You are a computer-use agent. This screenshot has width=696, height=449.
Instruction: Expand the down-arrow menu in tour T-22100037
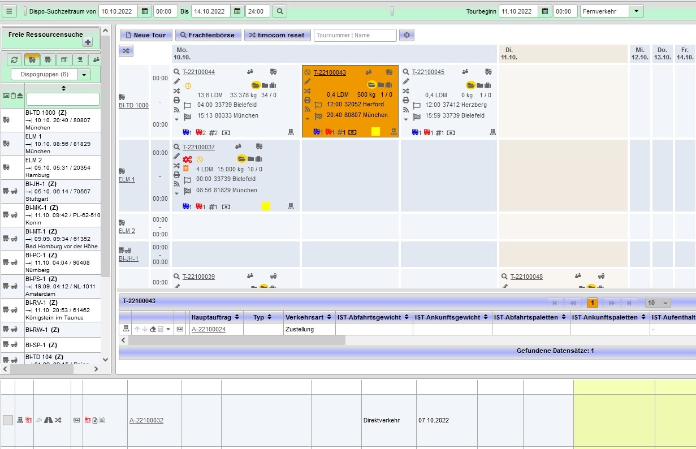[x=176, y=193]
